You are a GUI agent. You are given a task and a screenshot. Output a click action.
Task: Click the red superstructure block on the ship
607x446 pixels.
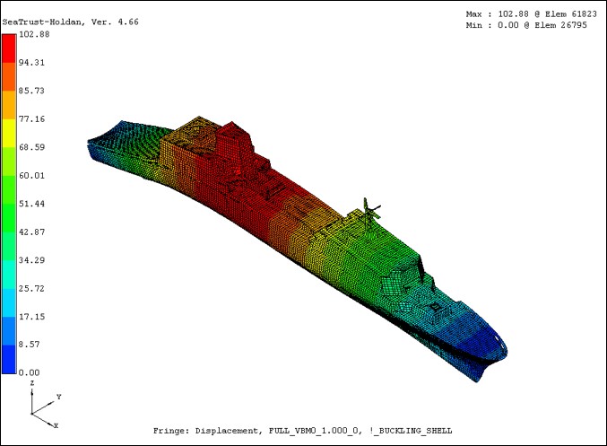pyautogui.click(x=234, y=149)
